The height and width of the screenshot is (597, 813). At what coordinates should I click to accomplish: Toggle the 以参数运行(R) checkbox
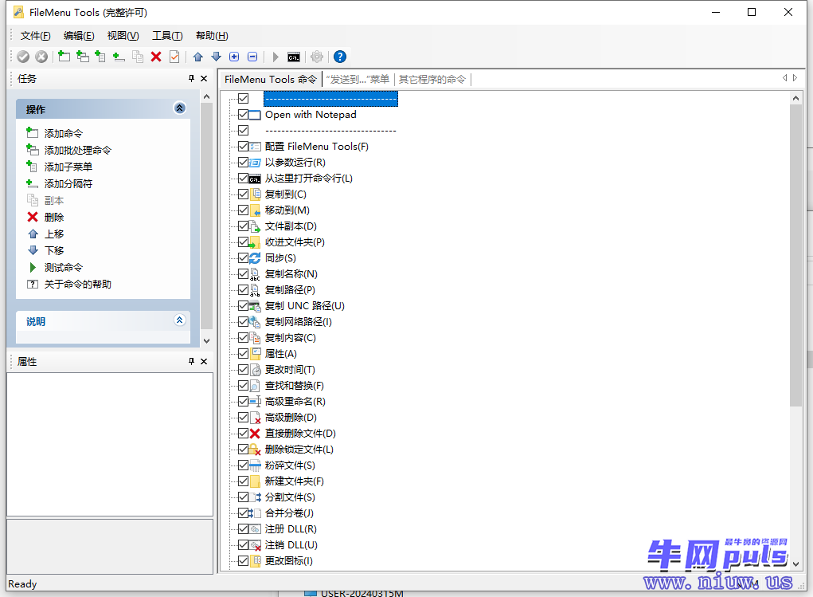coord(243,162)
